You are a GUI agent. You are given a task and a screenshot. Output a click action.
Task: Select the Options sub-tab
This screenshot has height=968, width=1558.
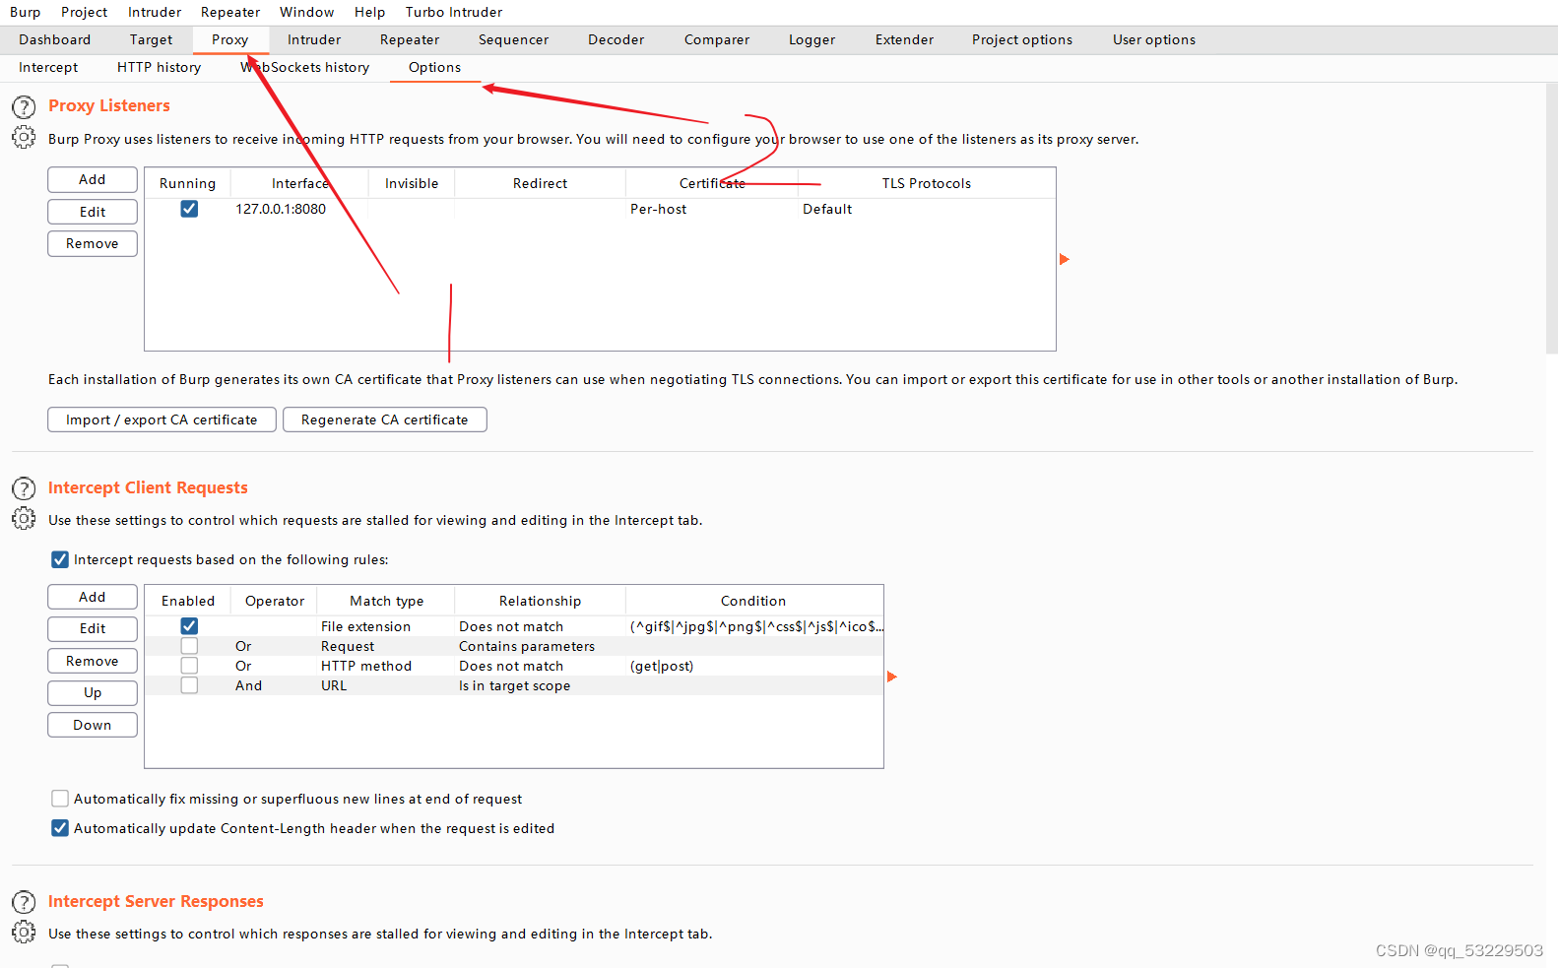[x=434, y=67]
